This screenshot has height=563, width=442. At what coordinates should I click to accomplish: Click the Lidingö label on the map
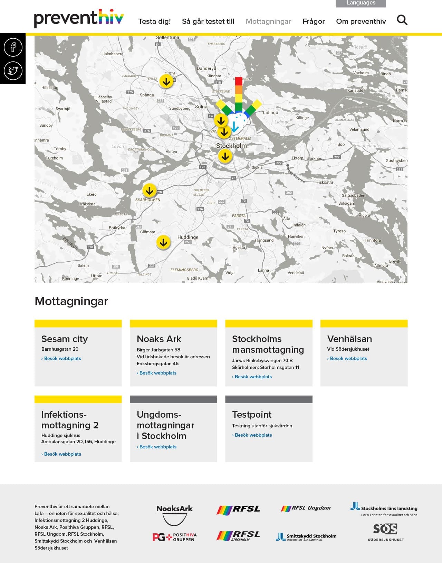click(x=270, y=113)
